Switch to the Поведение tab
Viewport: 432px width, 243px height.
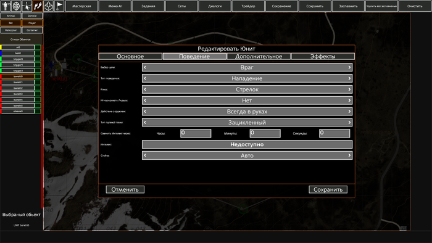pyautogui.click(x=194, y=56)
